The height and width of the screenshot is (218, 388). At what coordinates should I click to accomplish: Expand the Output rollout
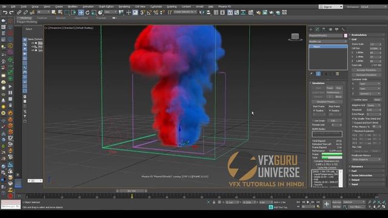355,180
